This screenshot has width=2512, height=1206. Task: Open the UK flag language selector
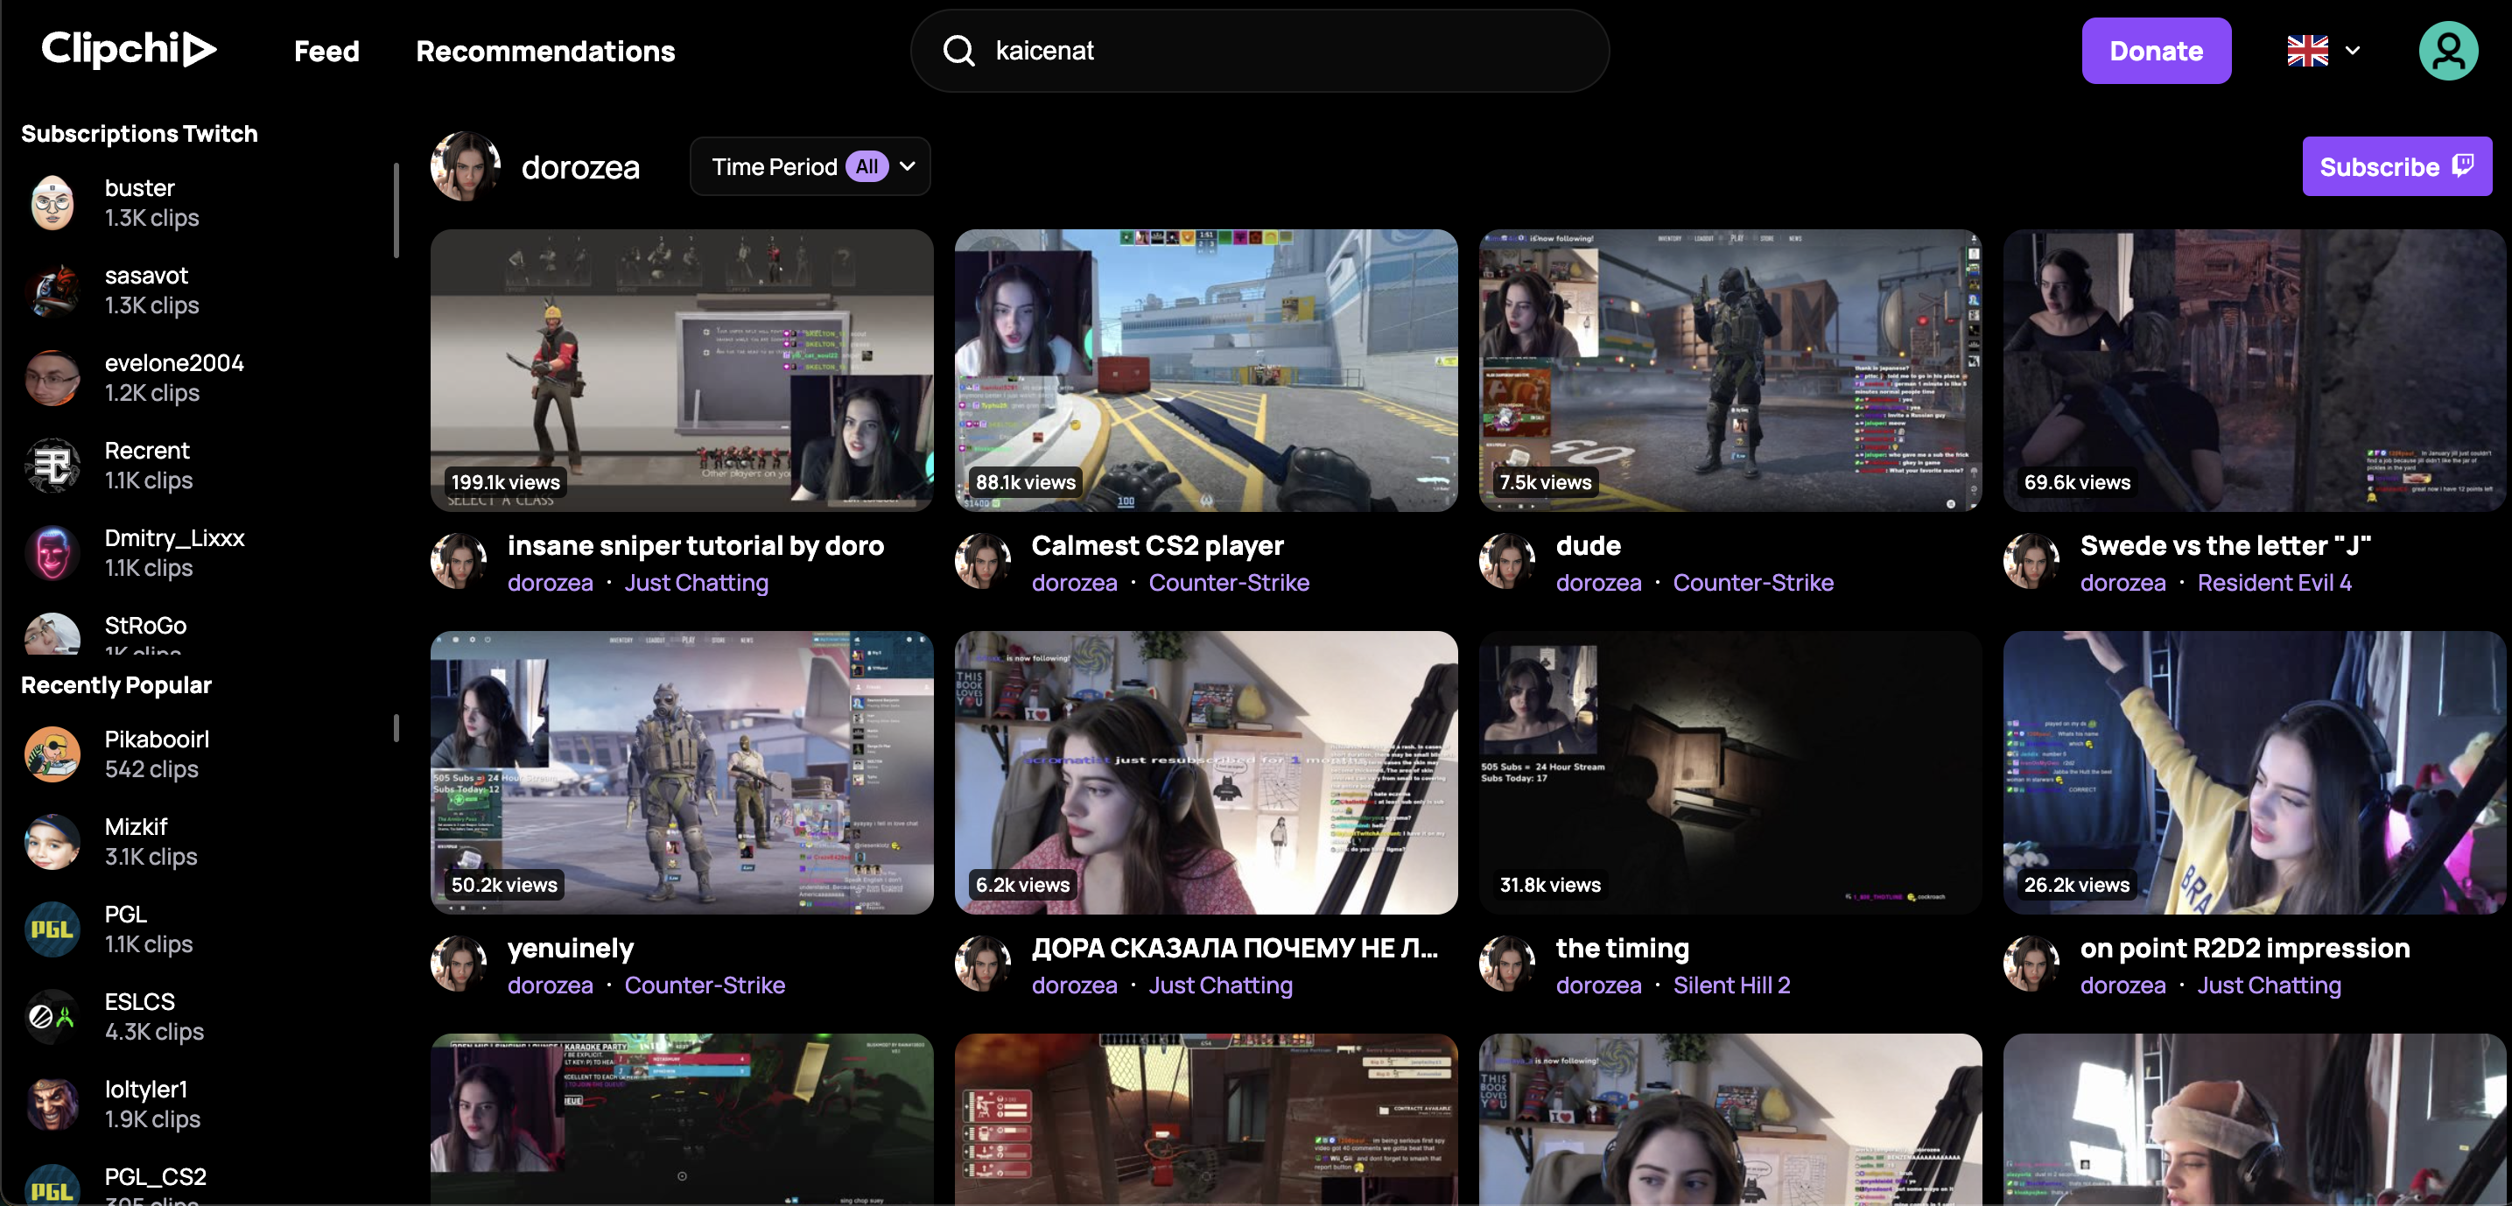(x=2324, y=51)
